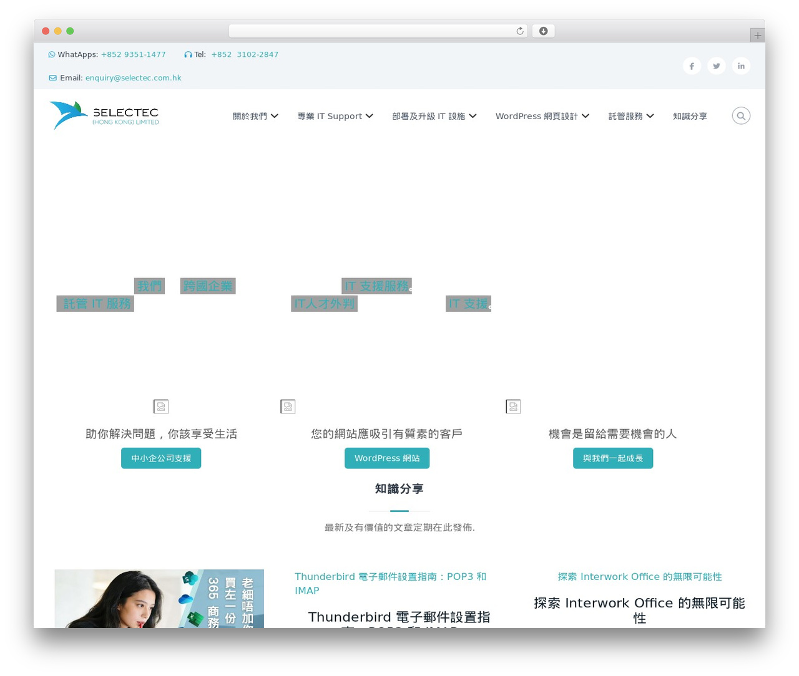This screenshot has height=676, width=799.
Task: Expand the 託管服務 menu
Action: coord(631,116)
